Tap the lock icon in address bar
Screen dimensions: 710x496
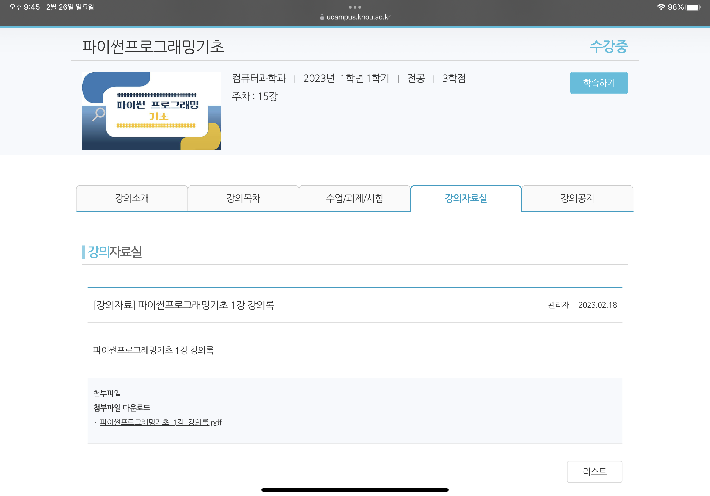[322, 17]
